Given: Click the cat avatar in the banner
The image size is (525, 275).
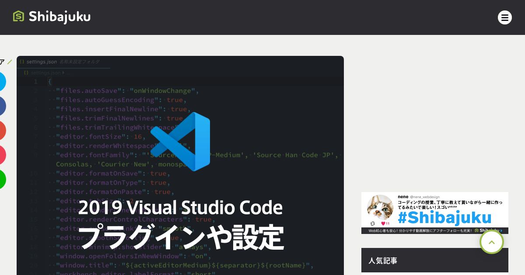Looking at the screenshot, I should (x=380, y=207).
